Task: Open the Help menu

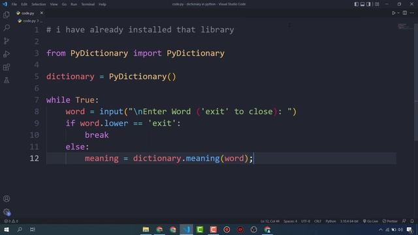Action: (103, 5)
